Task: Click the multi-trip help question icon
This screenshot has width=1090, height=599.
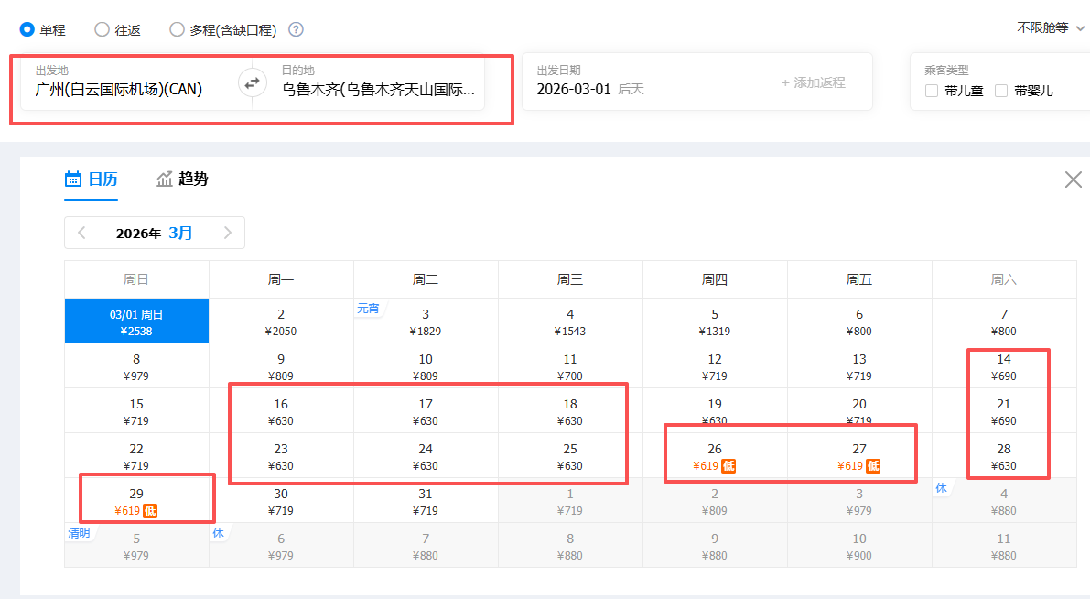Action: (x=296, y=29)
